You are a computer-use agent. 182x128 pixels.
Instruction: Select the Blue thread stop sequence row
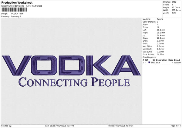161,62
